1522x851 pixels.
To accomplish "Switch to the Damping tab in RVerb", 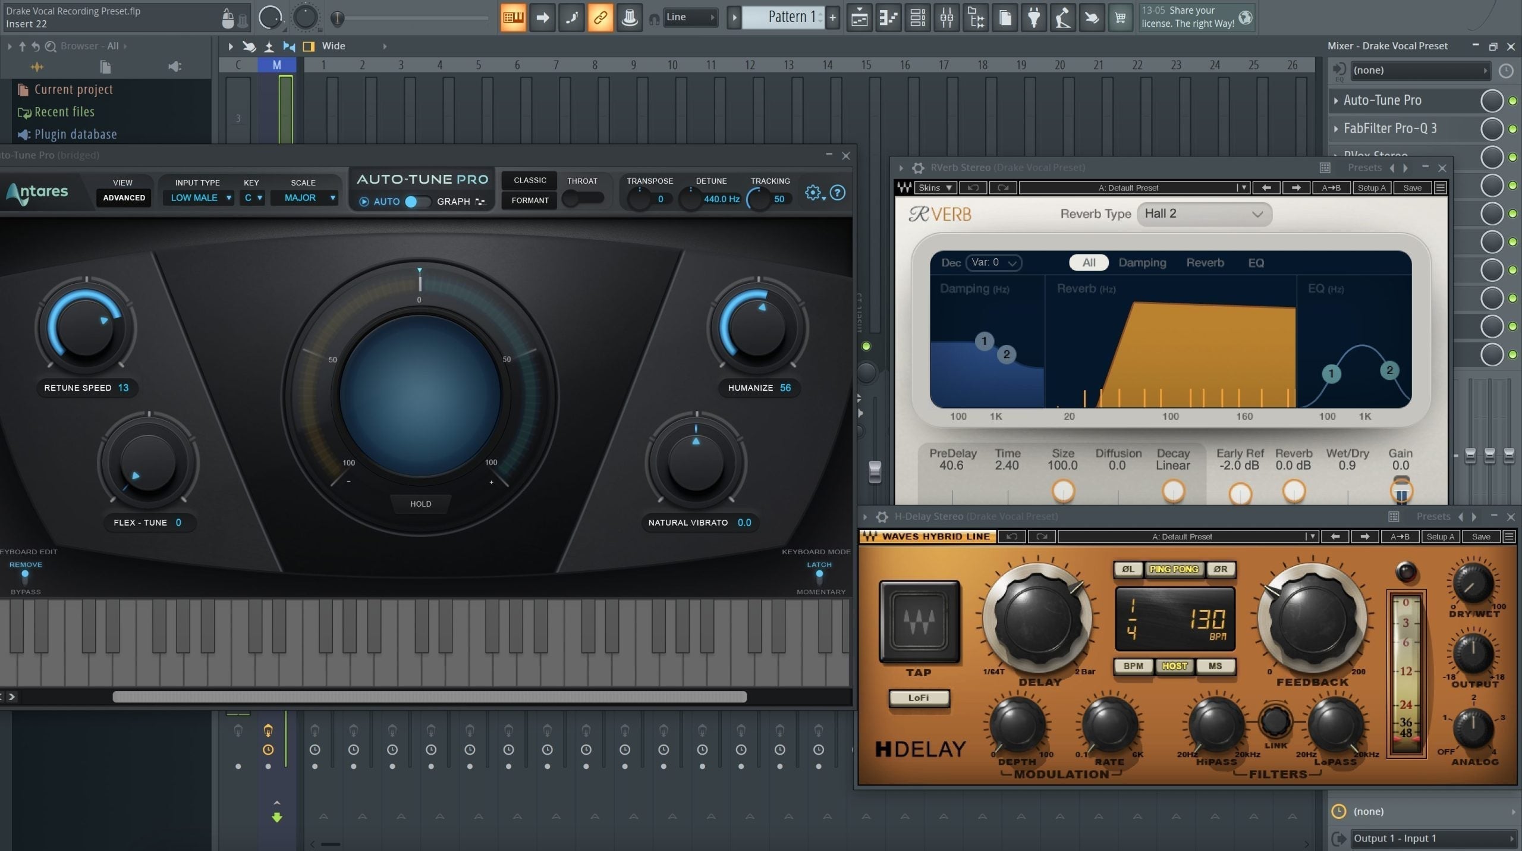I will (1142, 262).
